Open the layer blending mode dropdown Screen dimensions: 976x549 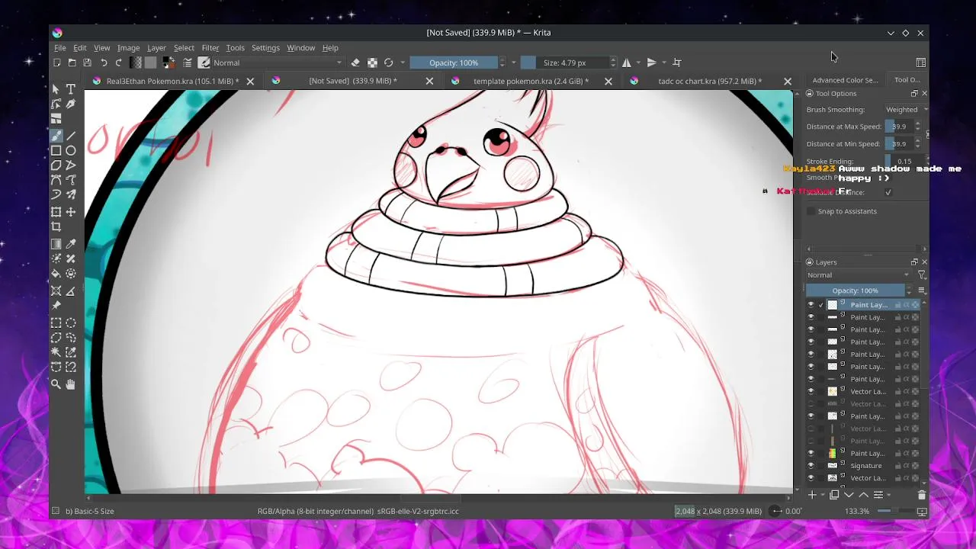pos(859,275)
